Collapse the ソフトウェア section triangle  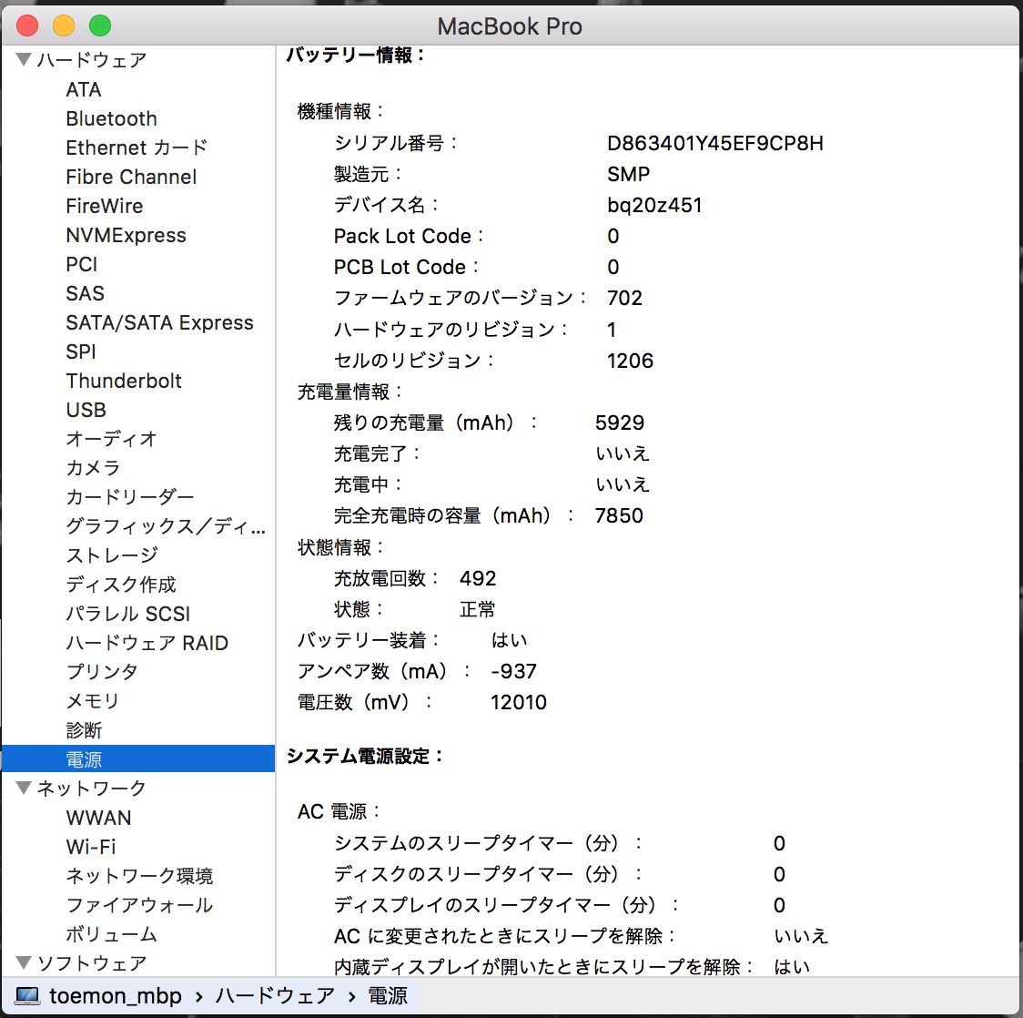[25, 962]
